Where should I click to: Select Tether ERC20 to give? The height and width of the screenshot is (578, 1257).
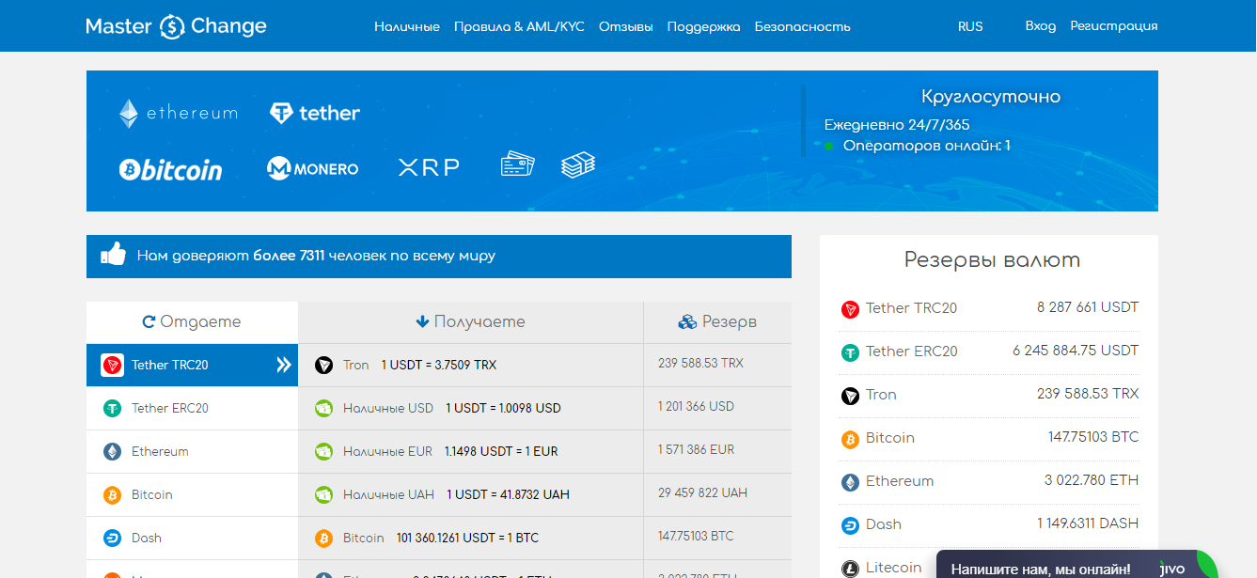click(192, 408)
